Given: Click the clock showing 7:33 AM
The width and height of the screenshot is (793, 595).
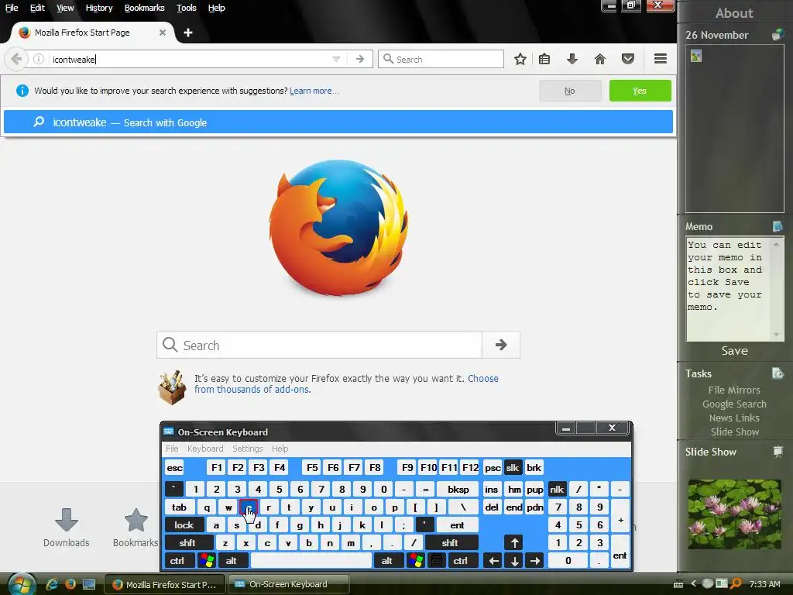Looking at the screenshot, I should click(764, 584).
